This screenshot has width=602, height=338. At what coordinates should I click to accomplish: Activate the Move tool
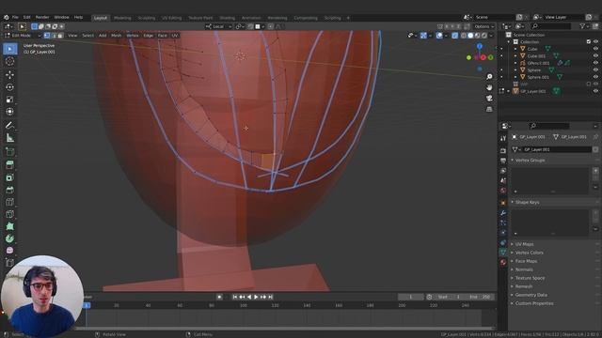tap(10, 74)
